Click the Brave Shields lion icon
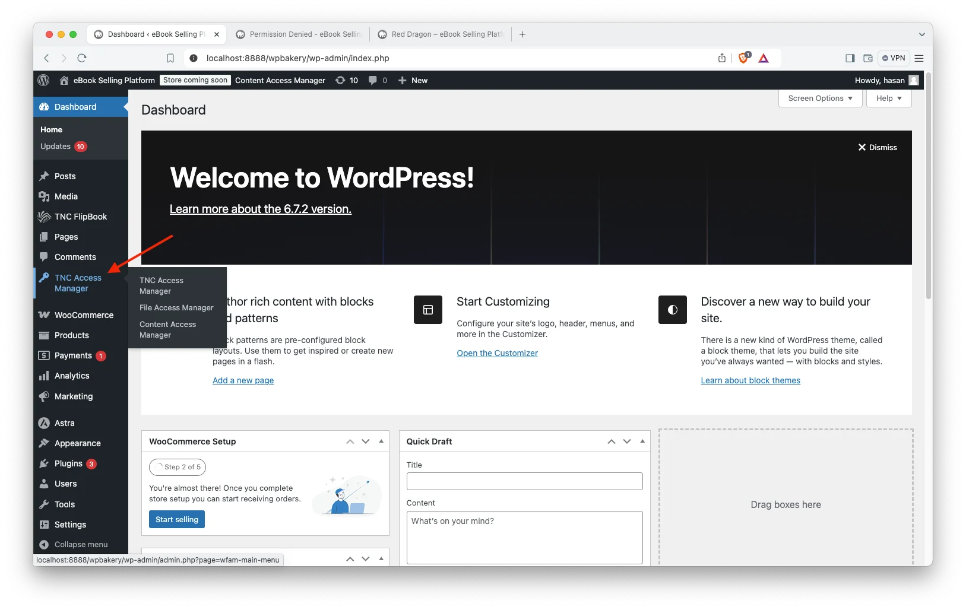Viewport: 966px width, 610px height. [x=743, y=58]
